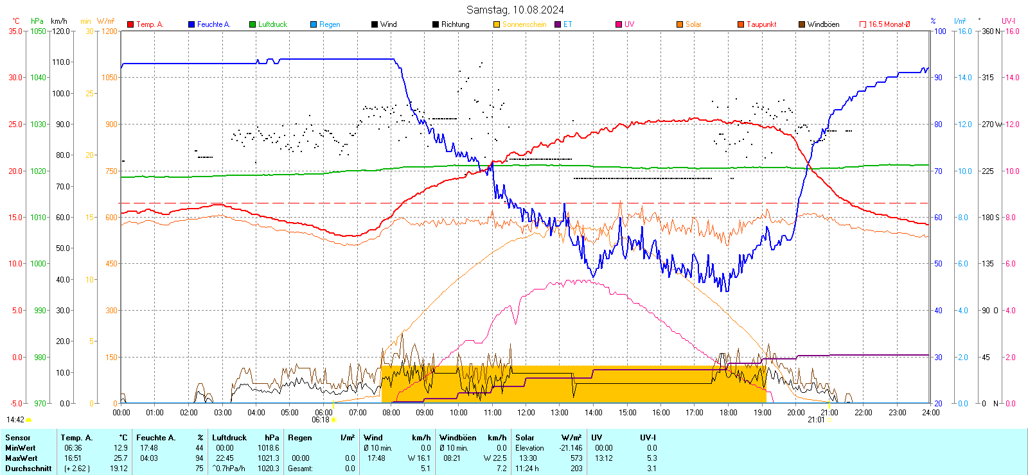Click the Luftdruck column header in table
1028x475 pixels.
229,438
